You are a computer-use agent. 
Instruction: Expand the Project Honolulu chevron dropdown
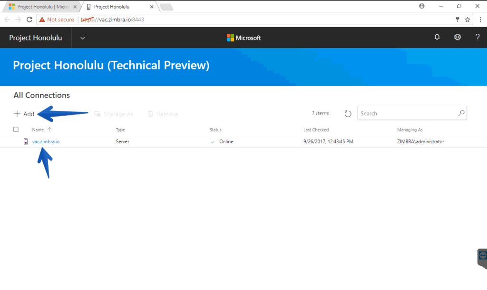(82, 38)
